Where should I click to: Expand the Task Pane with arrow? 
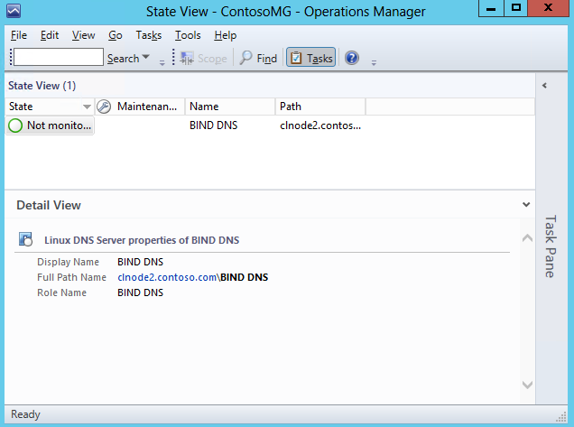(545, 86)
